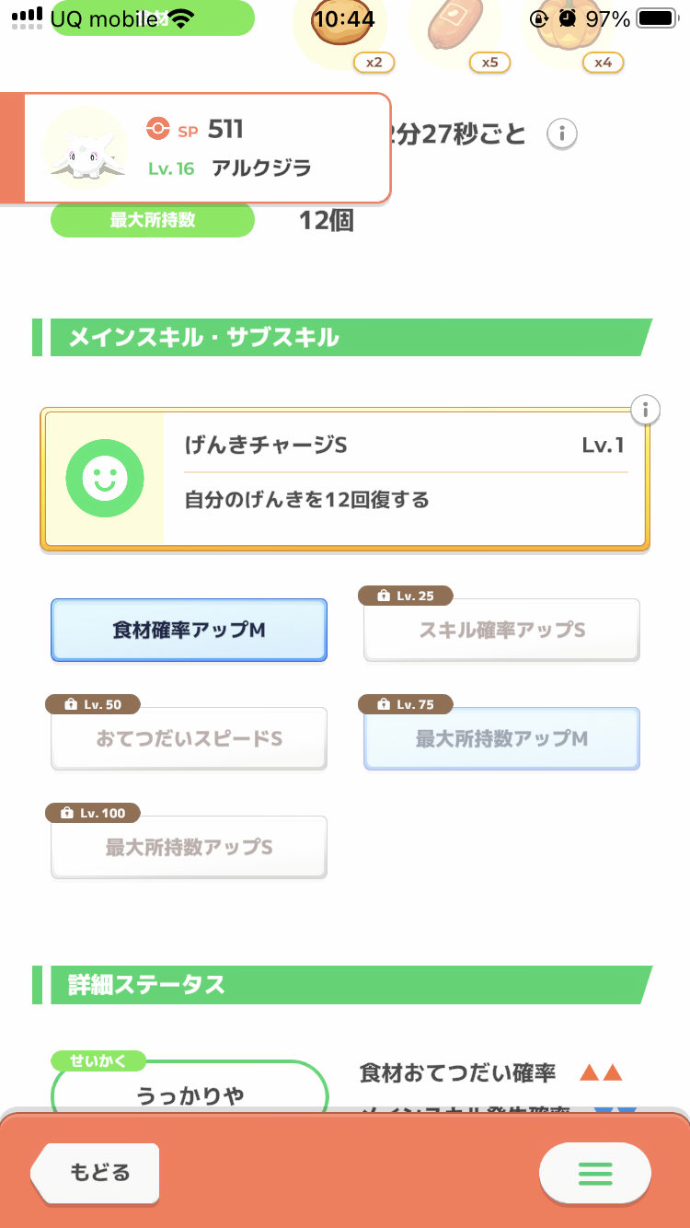
Task: Select locked 最大所持数アップS sub skill
Action: click(189, 848)
